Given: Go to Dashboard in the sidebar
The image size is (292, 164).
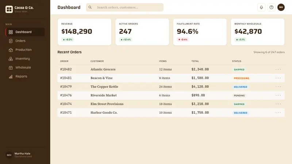Looking at the screenshot, I should pos(25,32).
